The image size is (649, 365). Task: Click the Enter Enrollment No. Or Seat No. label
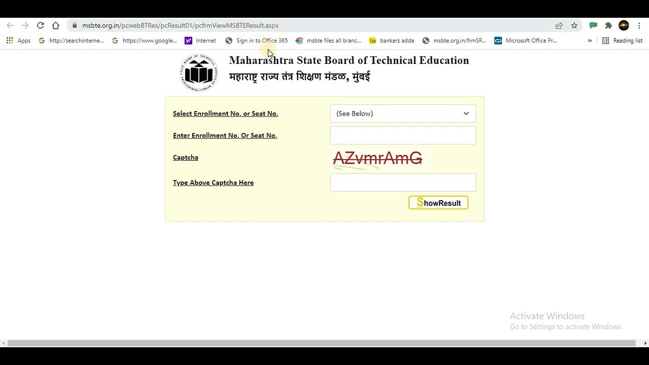[225, 135]
